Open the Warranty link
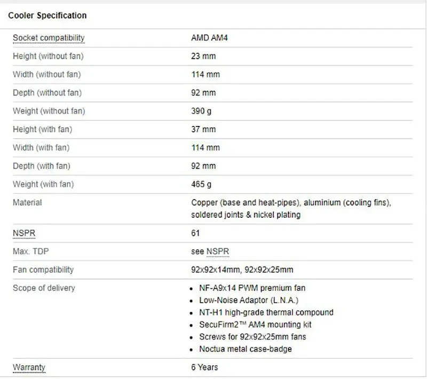The height and width of the screenshot is (379, 427). coord(29,367)
